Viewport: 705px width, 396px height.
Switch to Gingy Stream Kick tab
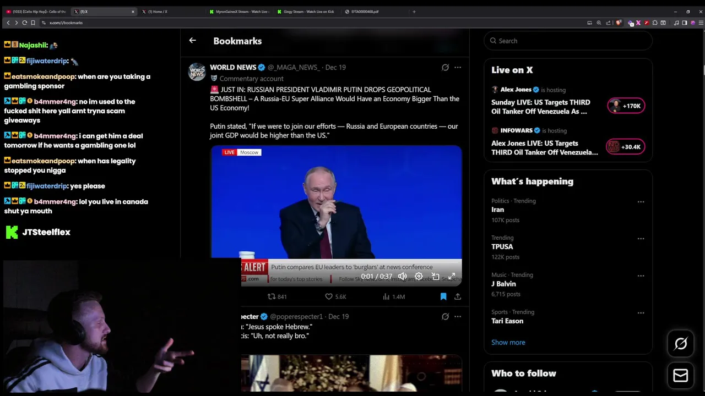coord(307,12)
